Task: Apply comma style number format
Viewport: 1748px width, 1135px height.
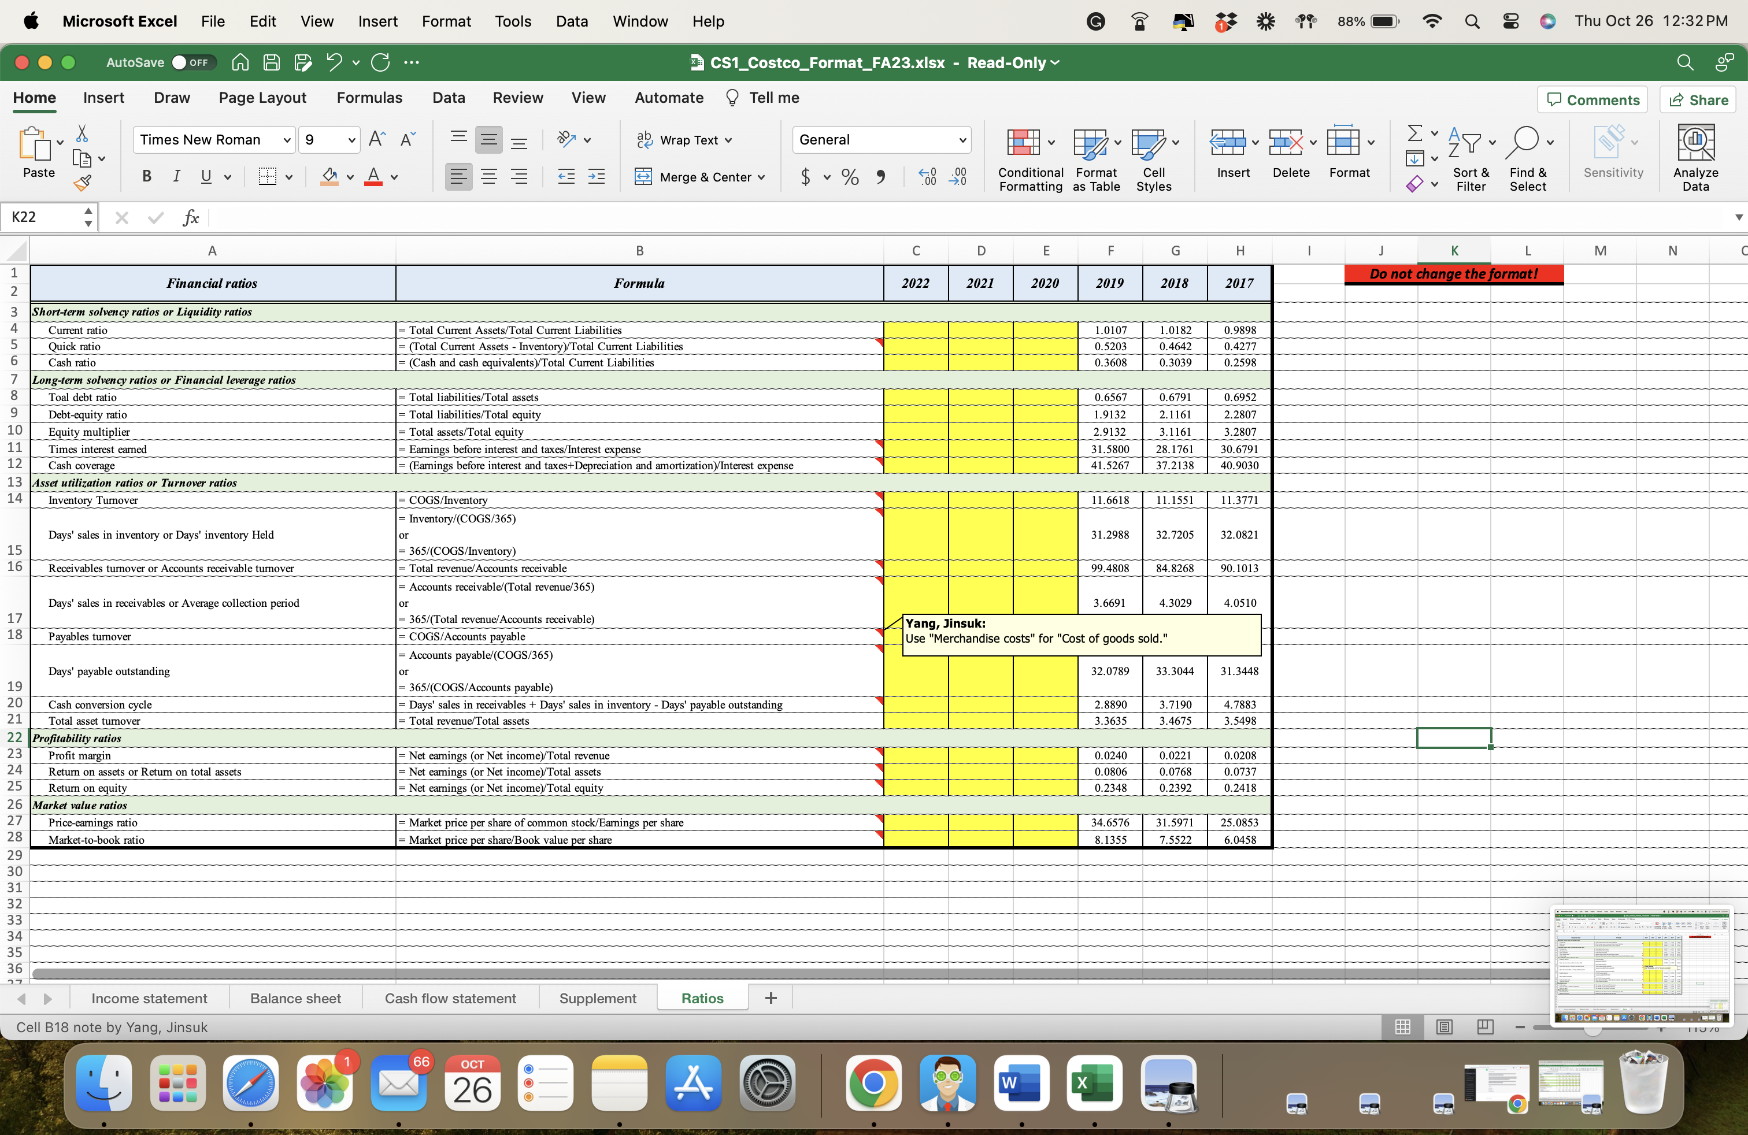Action: point(880,177)
